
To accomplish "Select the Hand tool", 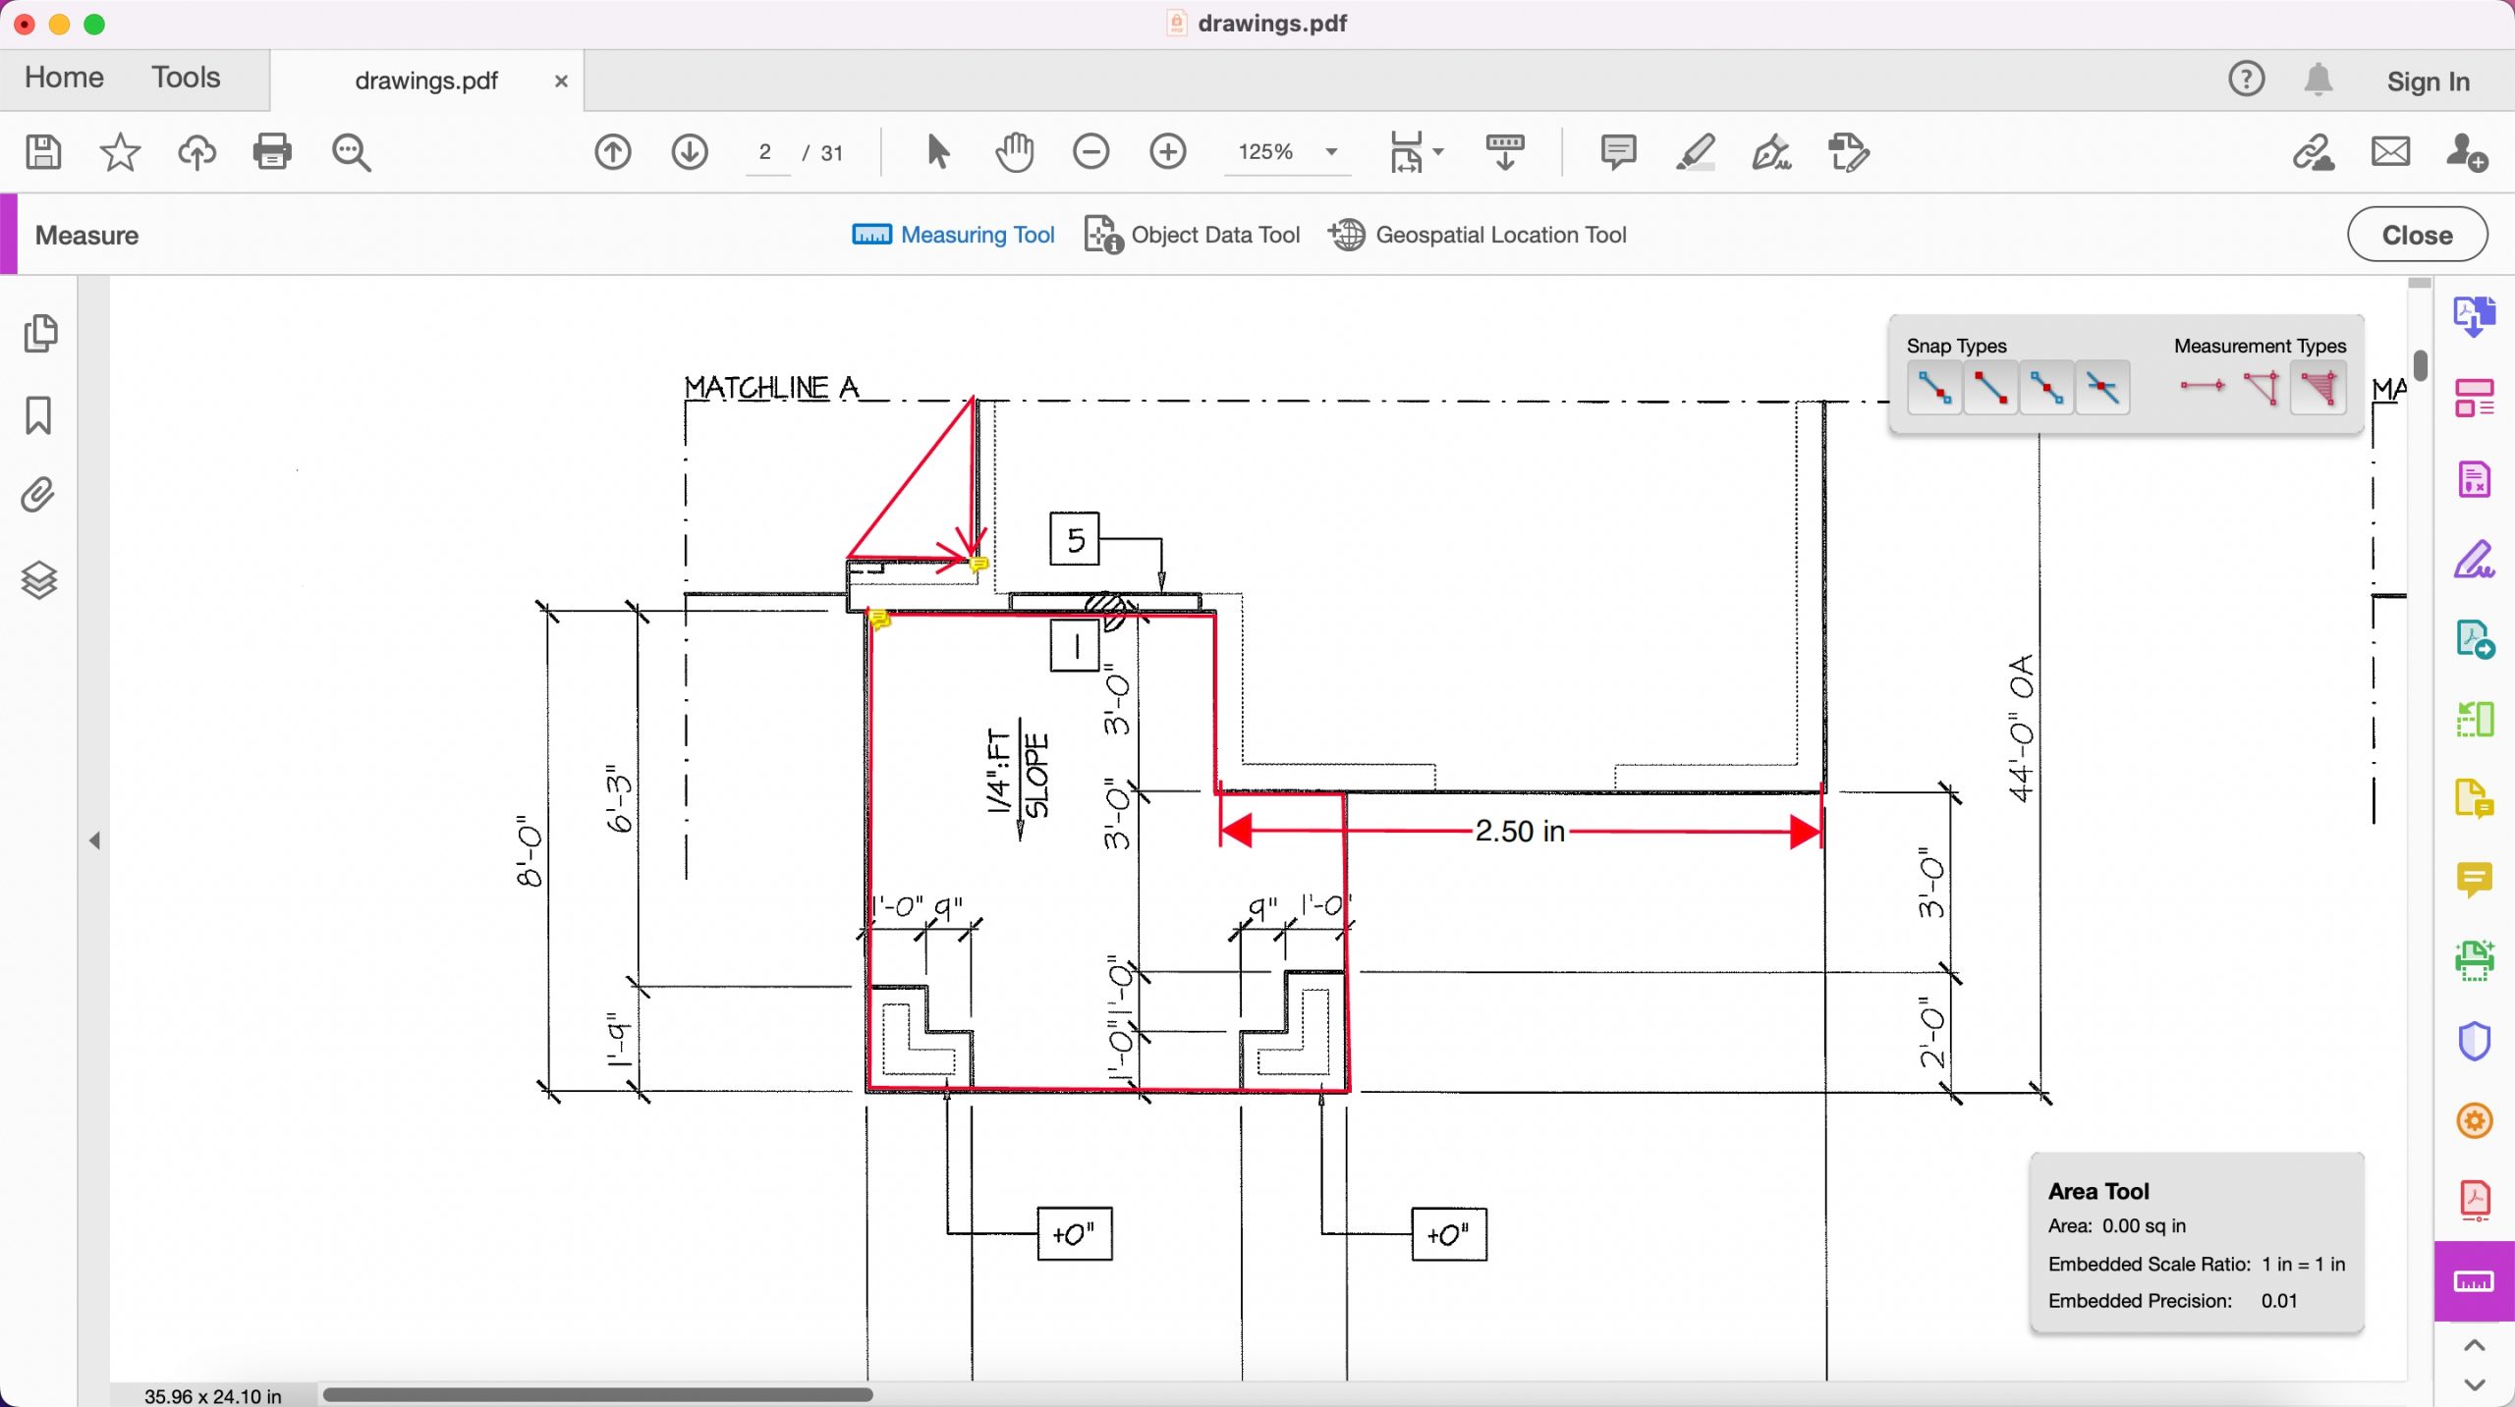I will pyautogui.click(x=1014, y=152).
